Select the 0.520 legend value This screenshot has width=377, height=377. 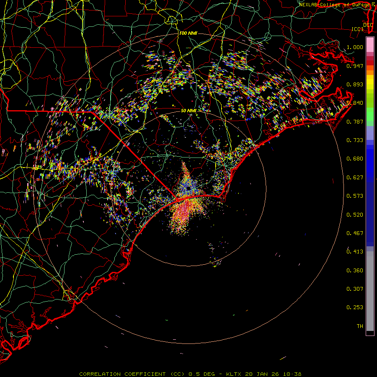[355, 215]
